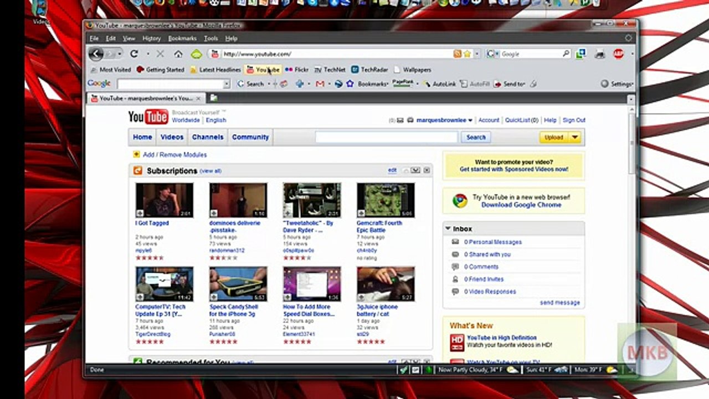
Task: Click the Google Chrome logo in the promo box
Action: [x=460, y=201]
